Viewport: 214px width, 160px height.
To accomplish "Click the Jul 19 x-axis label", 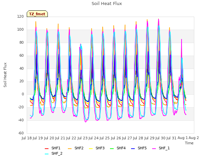I will click(x=38, y=138).
